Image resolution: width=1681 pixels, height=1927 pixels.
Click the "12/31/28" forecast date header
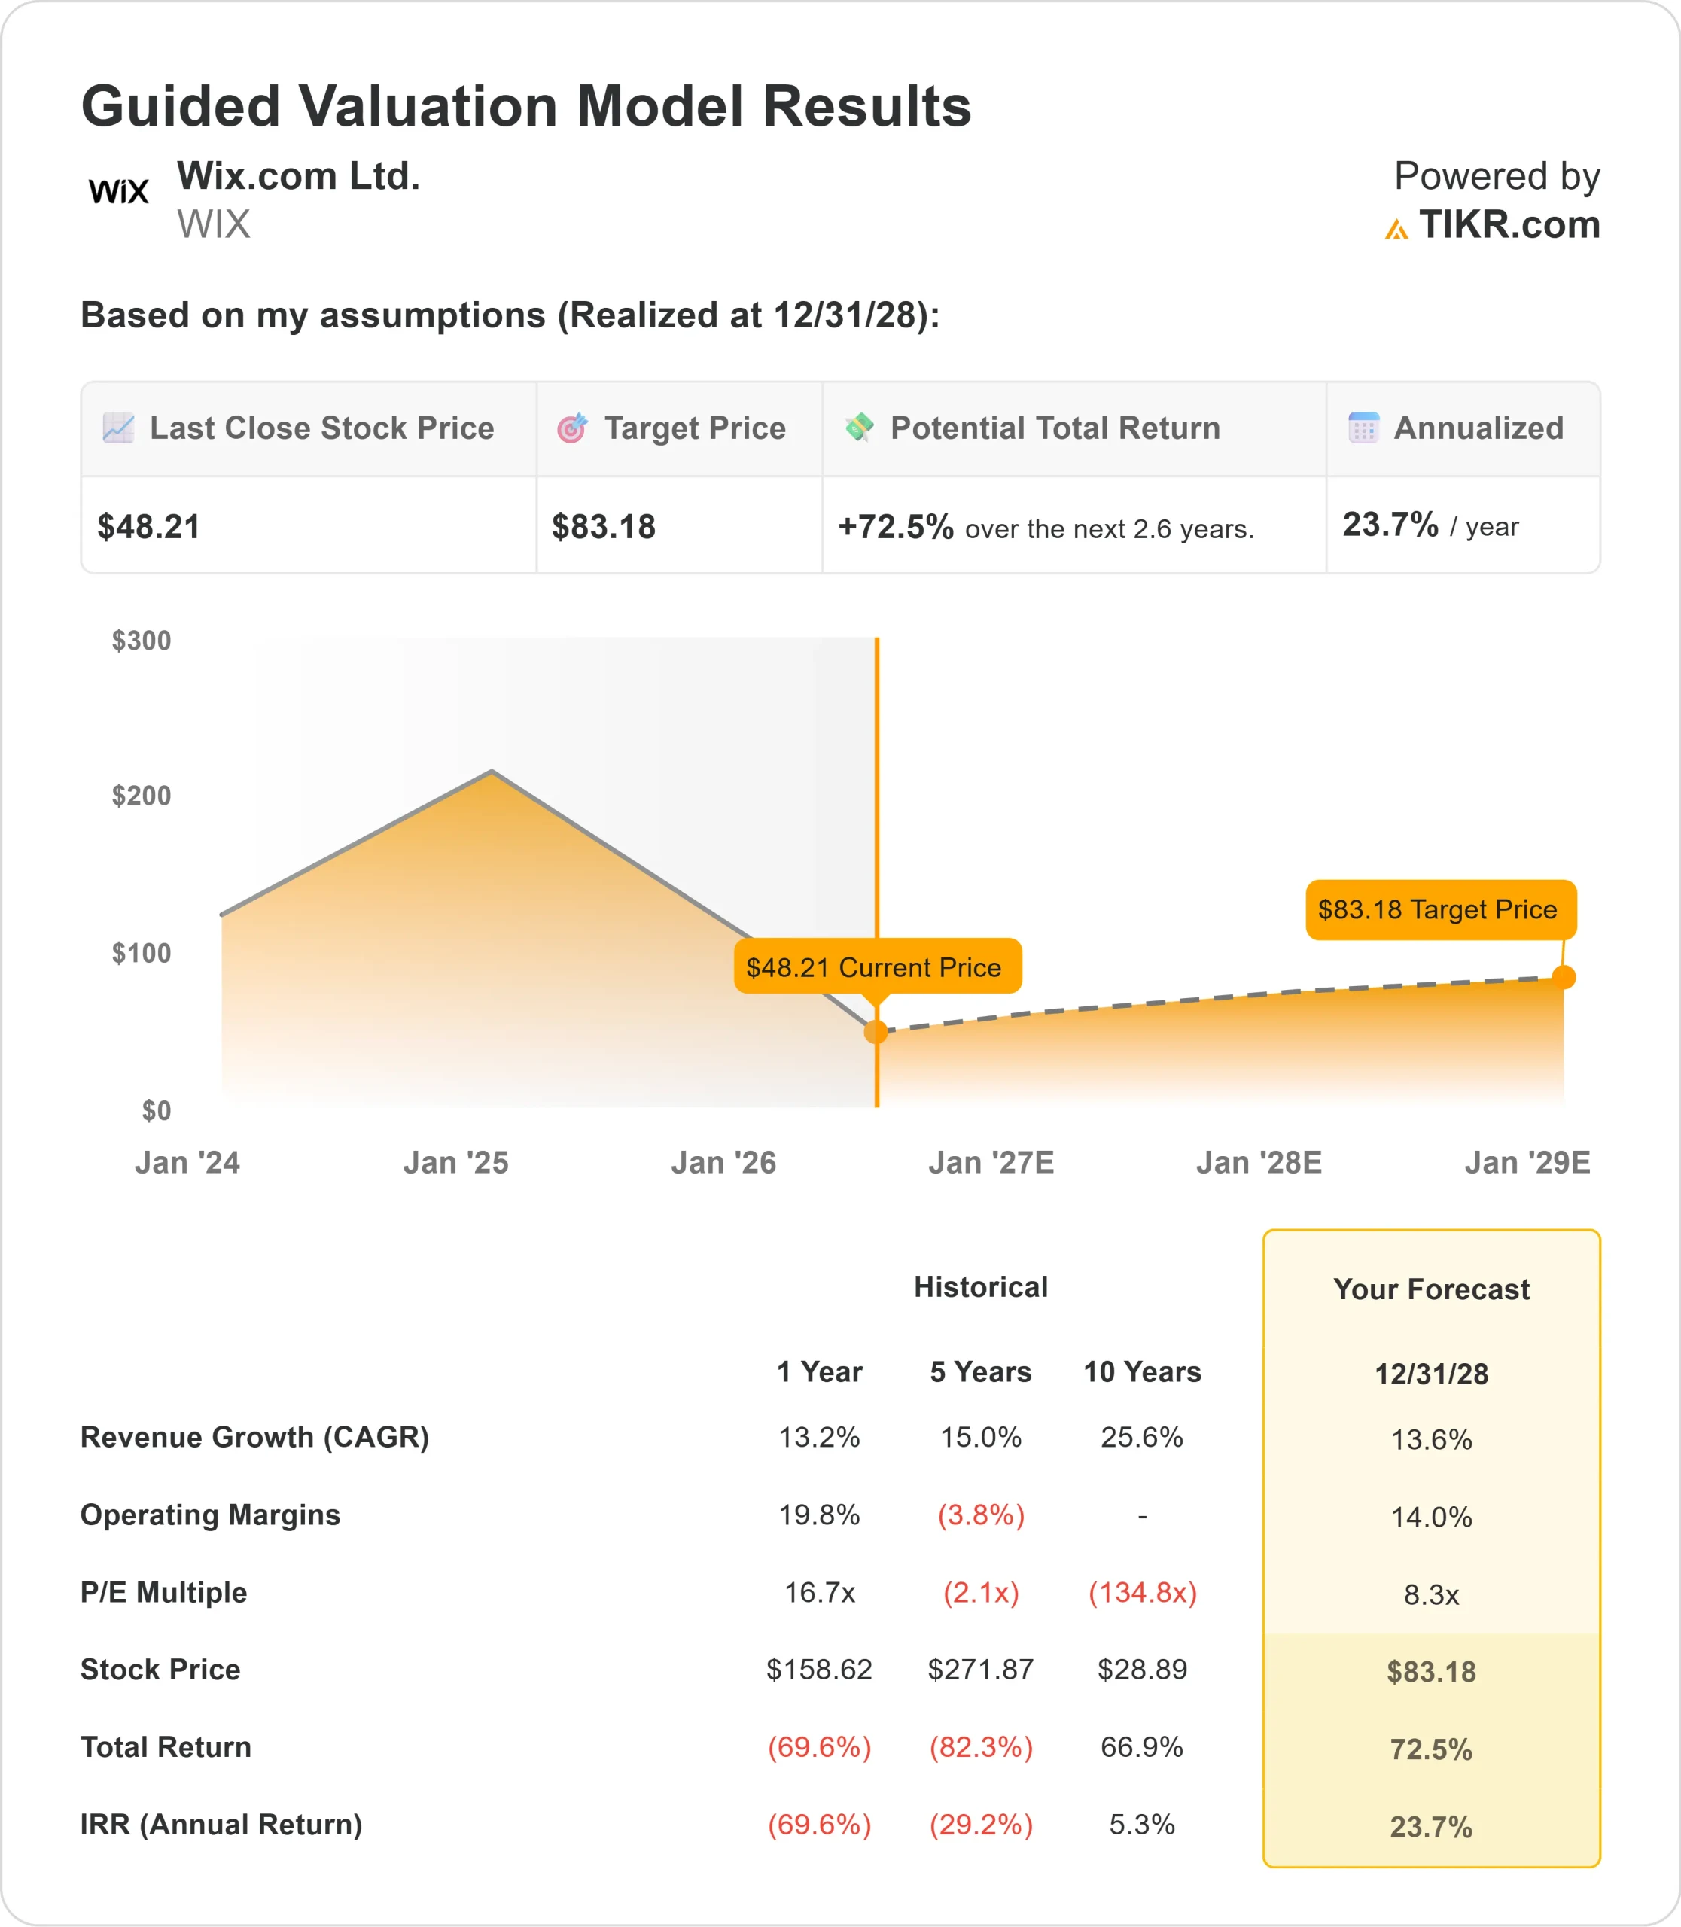(1432, 1374)
